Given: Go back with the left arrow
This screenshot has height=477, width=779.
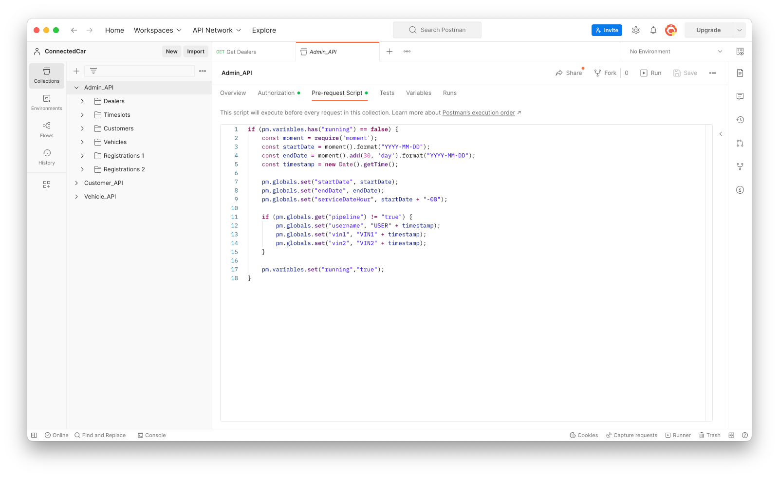Looking at the screenshot, I should coord(74,30).
